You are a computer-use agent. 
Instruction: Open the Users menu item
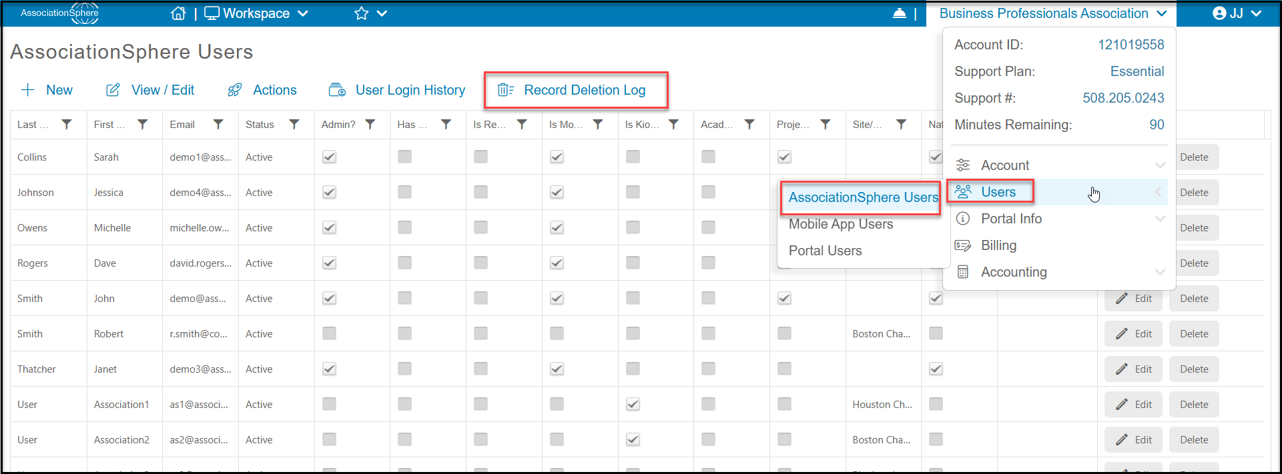pos(1058,192)
